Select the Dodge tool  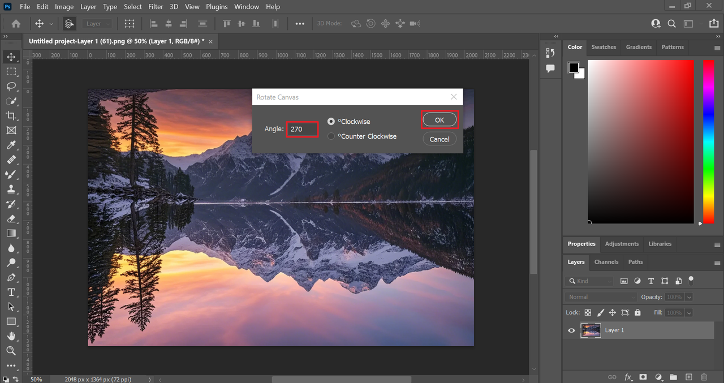11,262
